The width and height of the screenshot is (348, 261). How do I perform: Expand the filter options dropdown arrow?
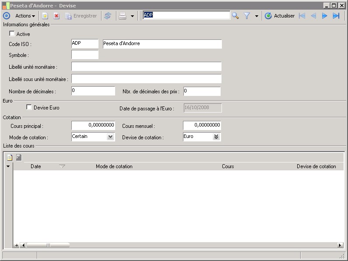257,16
